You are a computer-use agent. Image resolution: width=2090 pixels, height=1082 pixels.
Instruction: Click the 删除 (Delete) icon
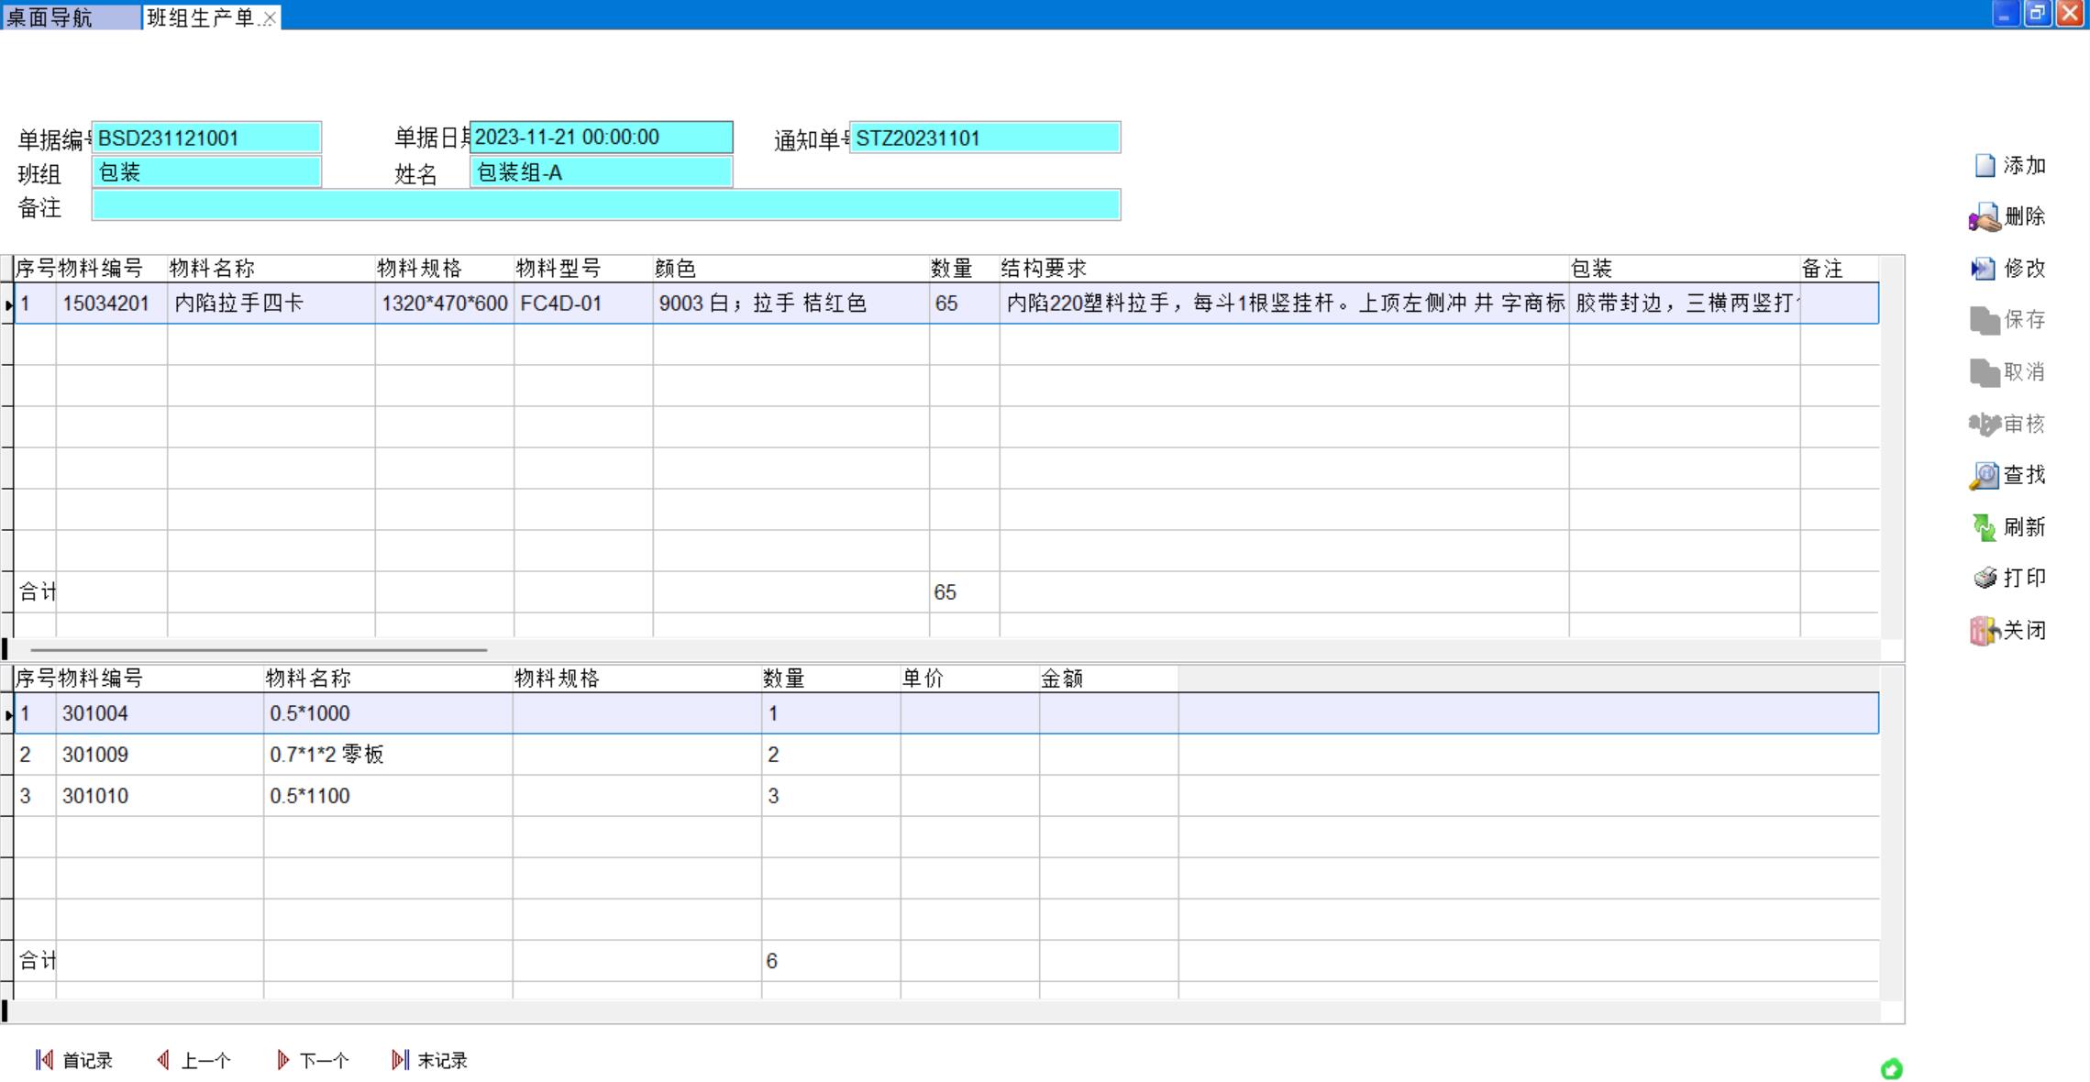click(1985, 218)
